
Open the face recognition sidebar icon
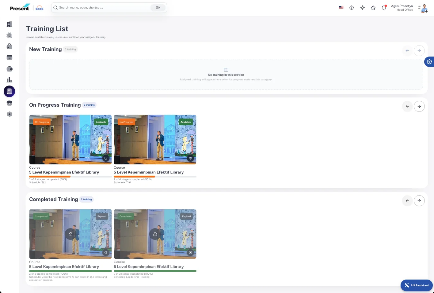[10, 35]
